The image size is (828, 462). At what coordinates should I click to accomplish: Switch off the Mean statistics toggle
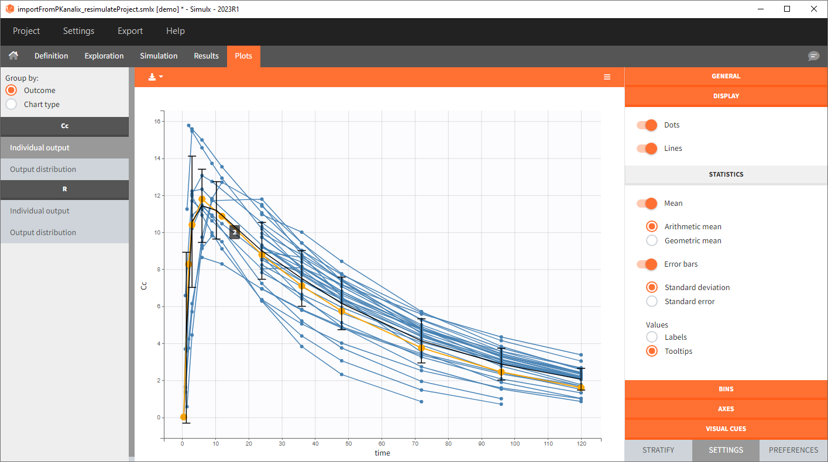click(x=647, y=204)
